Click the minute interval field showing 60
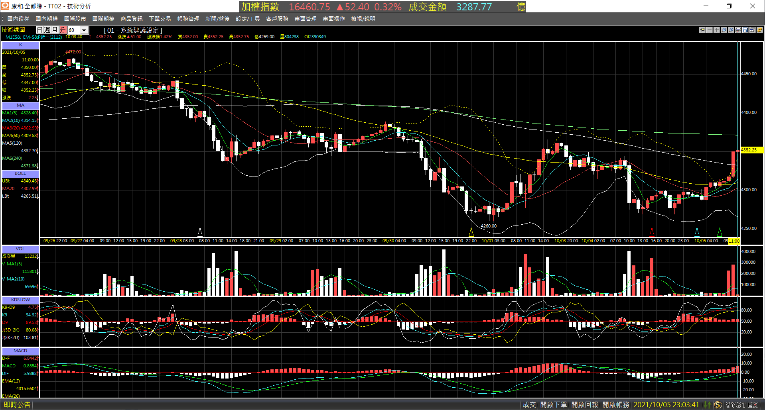Screen dimensions: 765x410 pos(74,30)
